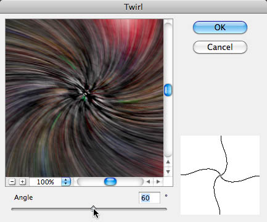Click the 100% zoom percentage text
The height and width of the screenshot is (222, 267).
click(x=45, y=182)
